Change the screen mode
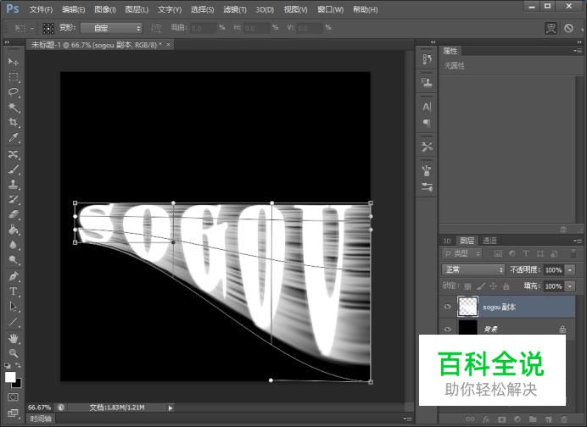The width and height of the screenshot is (587, 427). (13, 413)
